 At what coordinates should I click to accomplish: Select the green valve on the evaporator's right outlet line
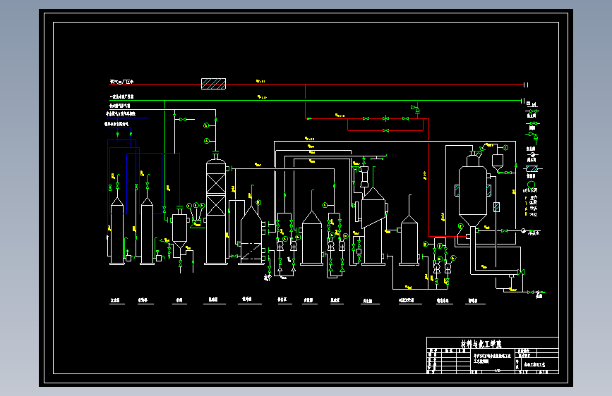(x=504, y=230)
